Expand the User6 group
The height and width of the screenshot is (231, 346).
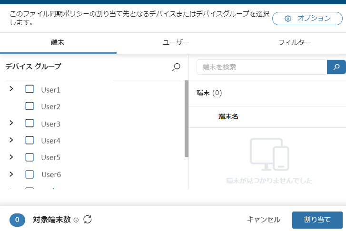pos(11,174)
